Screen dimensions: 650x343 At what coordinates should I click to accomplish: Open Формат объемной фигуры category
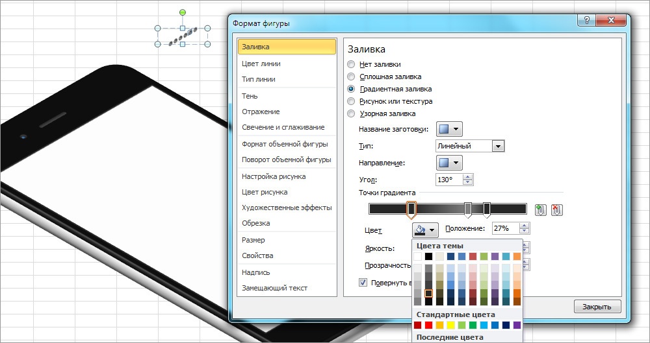coord(287,144)
